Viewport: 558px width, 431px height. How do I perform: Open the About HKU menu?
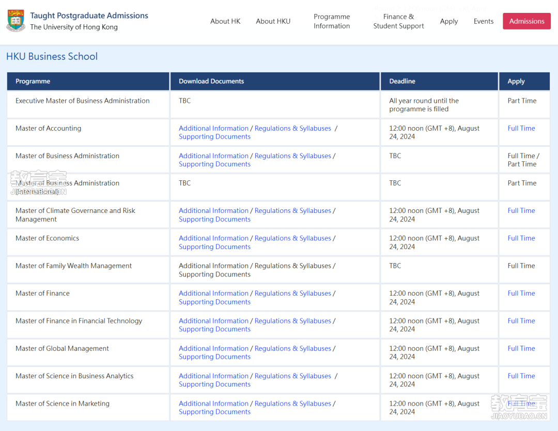point(273,21)
